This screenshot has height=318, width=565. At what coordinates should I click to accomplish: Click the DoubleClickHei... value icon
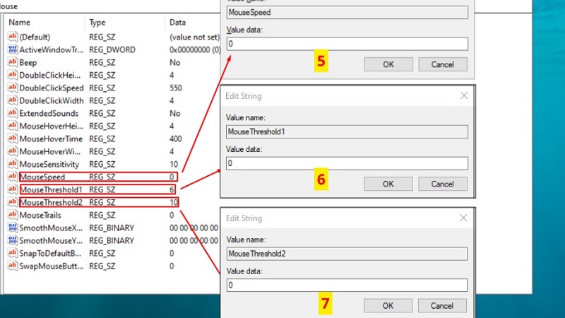click(x=12, y=75)
